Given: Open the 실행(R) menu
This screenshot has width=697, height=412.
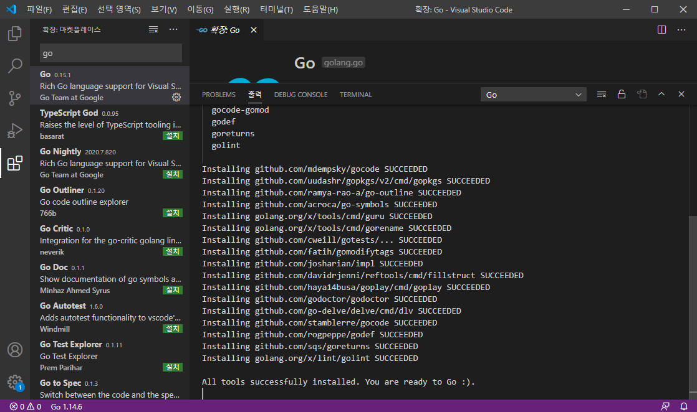Looking at the screenshot, I should (236, 9).
